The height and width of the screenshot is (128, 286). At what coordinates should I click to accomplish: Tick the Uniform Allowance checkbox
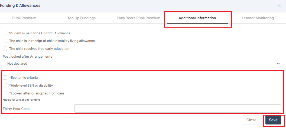click(x=5, y=33)
